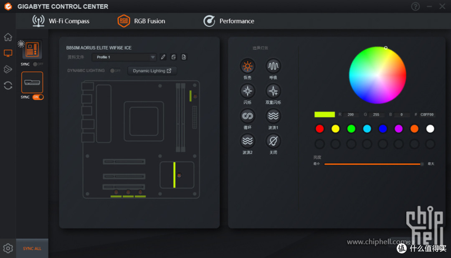Select the 呼吸 breathing lighting effect
The height and width of the screenshot is (258, 451).
point(273,66)
